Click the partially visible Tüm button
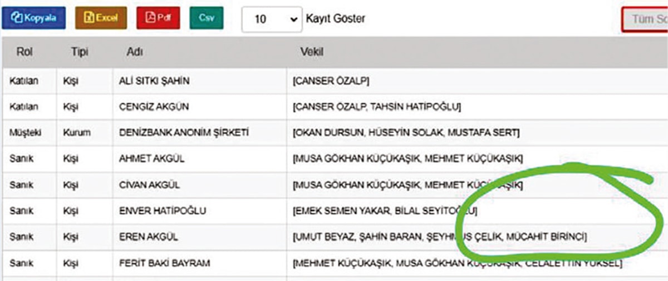This screenshot has width=668, height=281. [646, 20]
